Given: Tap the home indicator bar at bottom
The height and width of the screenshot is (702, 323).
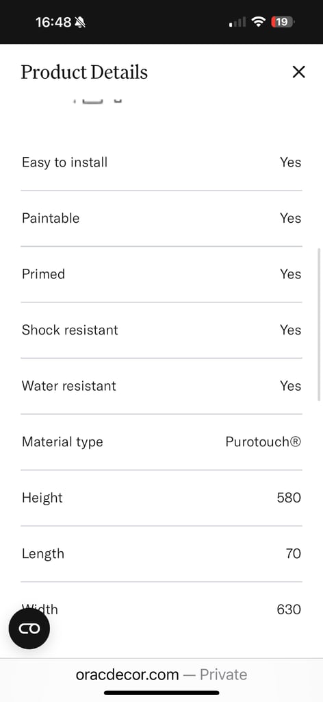Looking at the screenshot, I should tap(161, 693).
